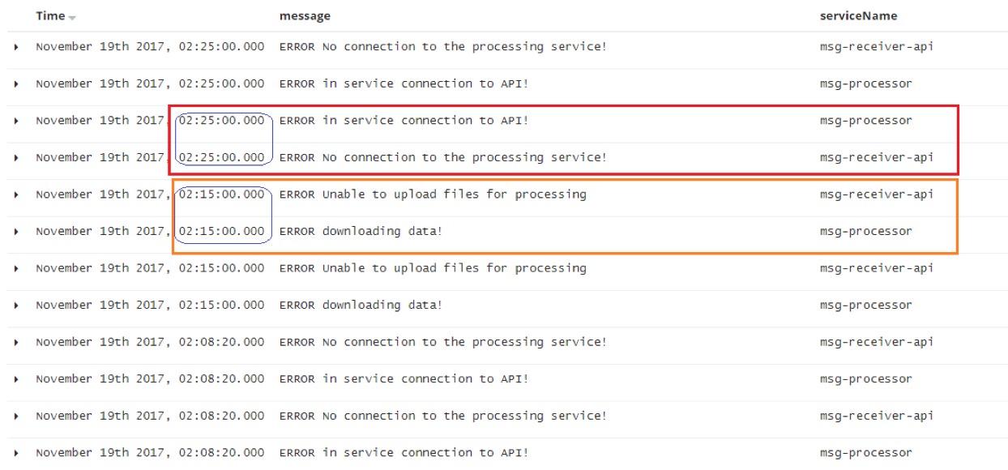Viewport: 1008px width, 470px height.
Task: Expand the very last log row
Action: [x=16, y=454]
